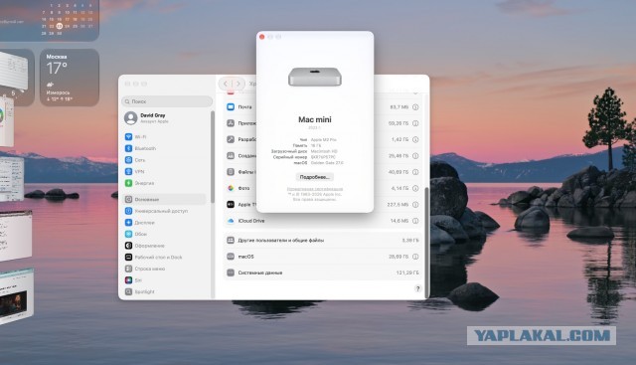Go back with the left chevron button
Image resolution: width=636 pixels, height=365 pixels.
click(x=226, y=84)
